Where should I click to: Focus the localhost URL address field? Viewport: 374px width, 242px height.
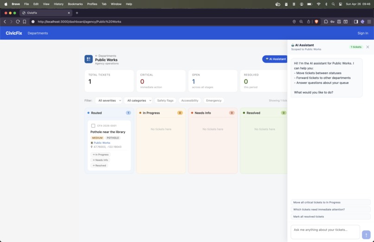click(79, 22)
